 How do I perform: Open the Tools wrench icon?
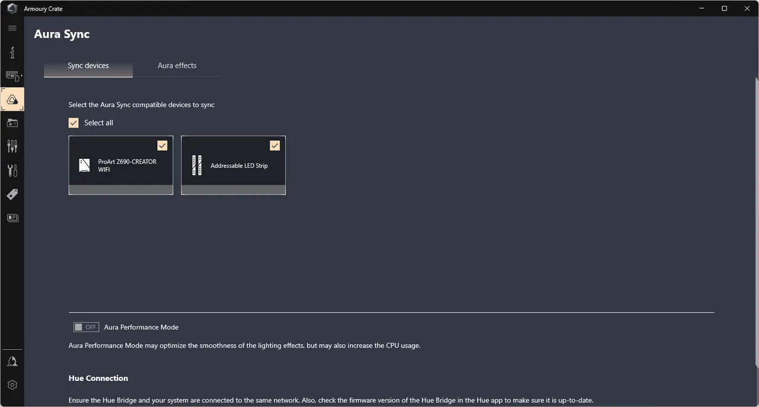(x=12, y=171)
